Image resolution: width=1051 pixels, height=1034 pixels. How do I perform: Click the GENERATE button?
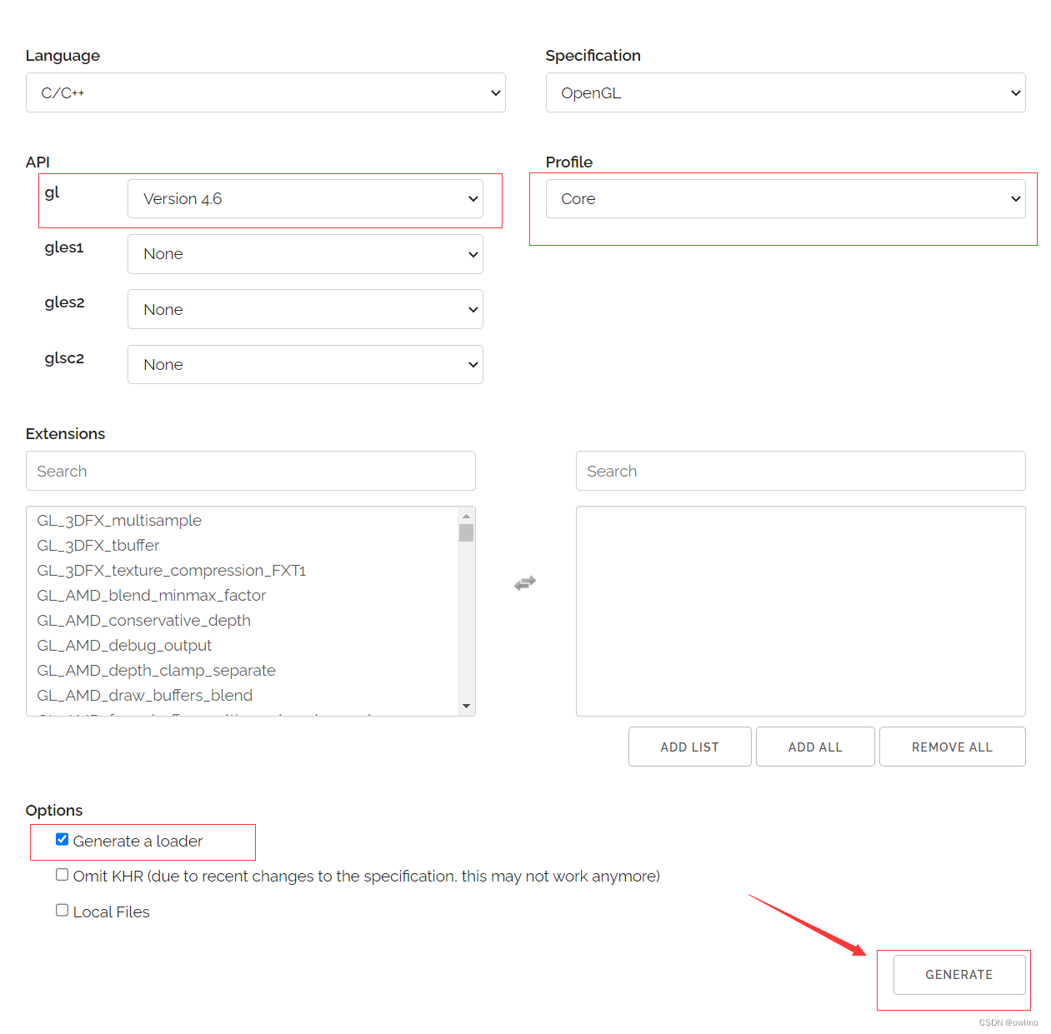coord(958,974)
